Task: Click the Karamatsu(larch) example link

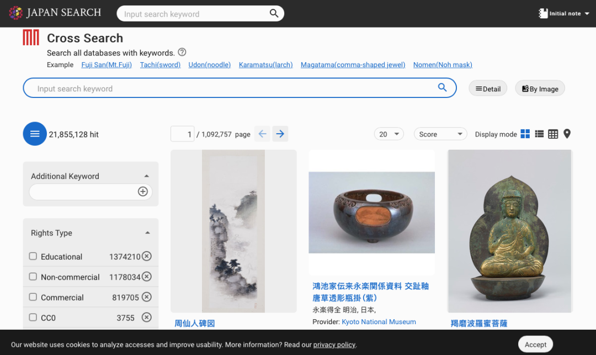Action: (x=265, y=65)
